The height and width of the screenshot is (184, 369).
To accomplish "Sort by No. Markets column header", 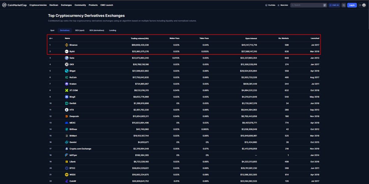I will click(x=283, y=38).
